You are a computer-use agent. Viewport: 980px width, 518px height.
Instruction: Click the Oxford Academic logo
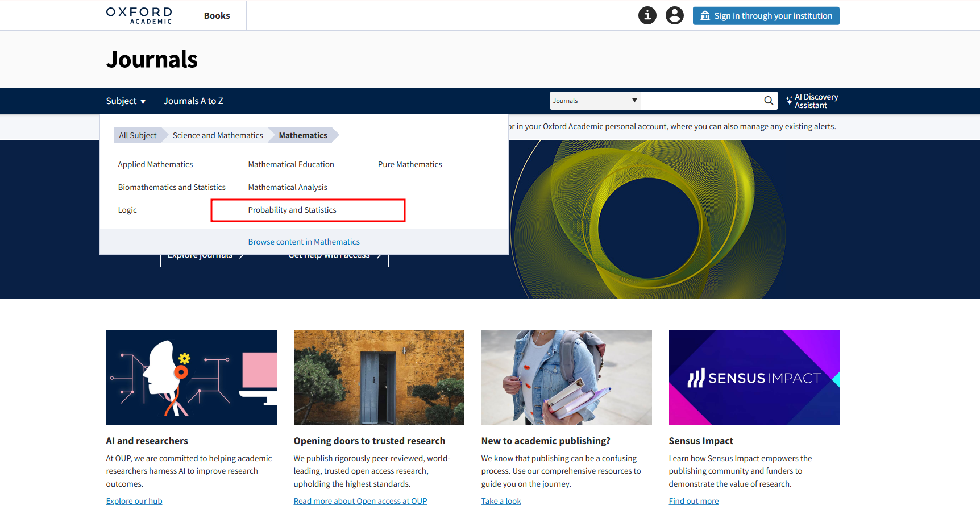coord(139,15)
